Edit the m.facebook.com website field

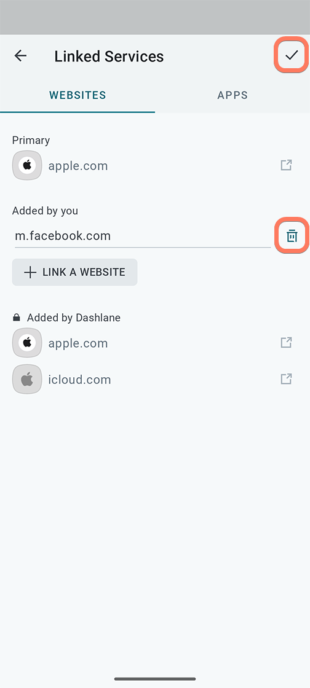[x=143, y=236]
